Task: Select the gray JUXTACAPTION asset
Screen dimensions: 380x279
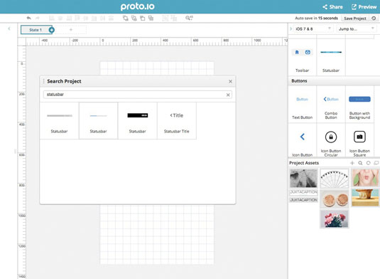Action: (x=303, y=200)
